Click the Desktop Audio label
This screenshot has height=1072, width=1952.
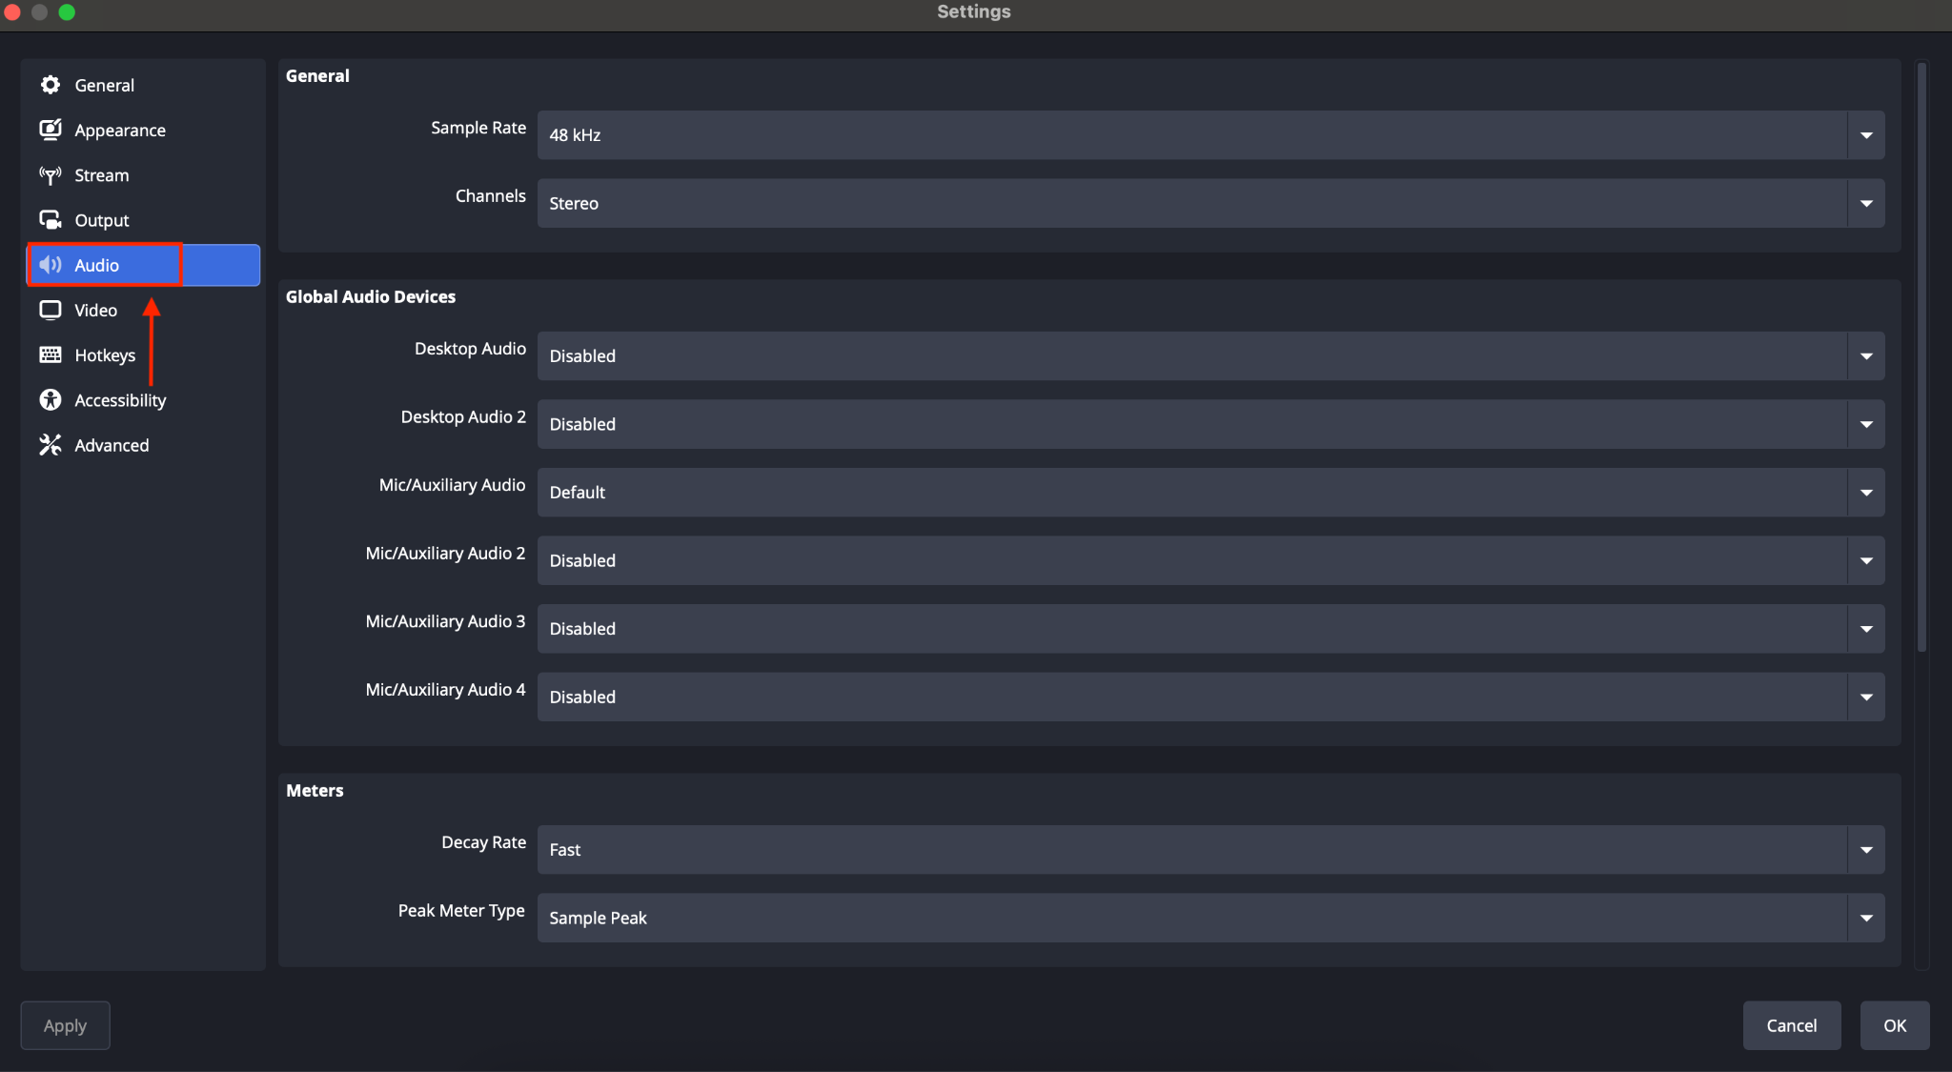click(470, 349)
